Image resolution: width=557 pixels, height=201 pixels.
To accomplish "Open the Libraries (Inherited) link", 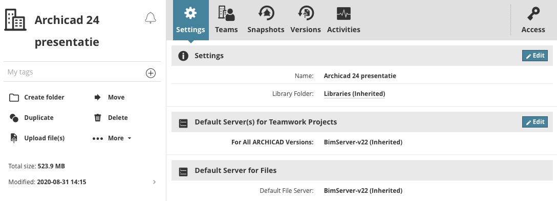I will point(354,94).
